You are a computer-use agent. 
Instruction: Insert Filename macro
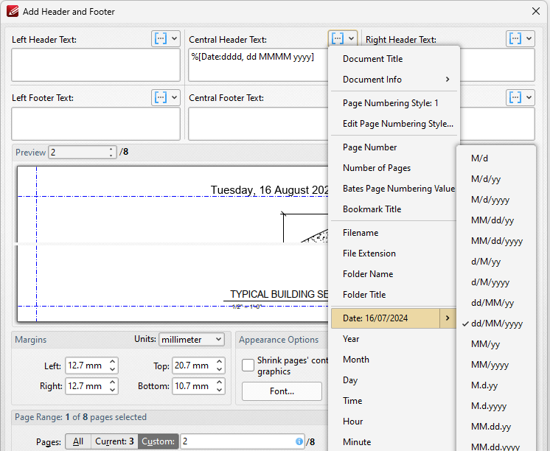tap(394, 233)
